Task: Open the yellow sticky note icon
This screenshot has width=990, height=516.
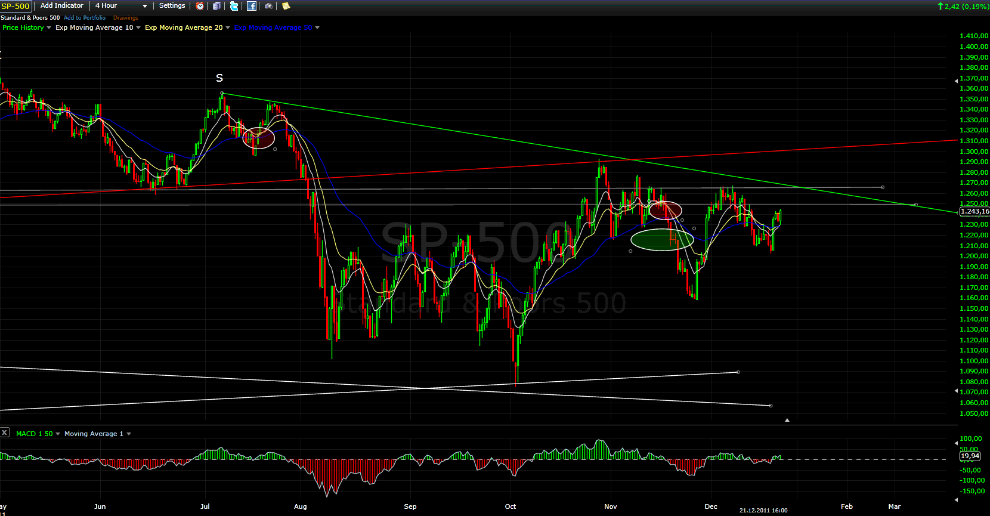Action: (x=286, y=6)
